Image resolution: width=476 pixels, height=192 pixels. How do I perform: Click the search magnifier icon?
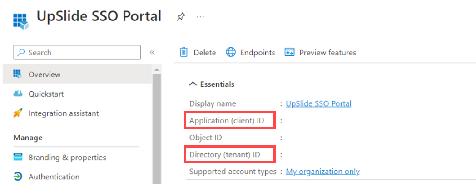click(x=21, y=53)
